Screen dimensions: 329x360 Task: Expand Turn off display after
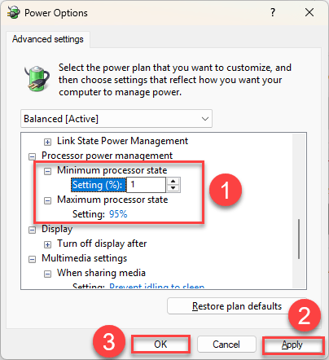coord(47,244)
